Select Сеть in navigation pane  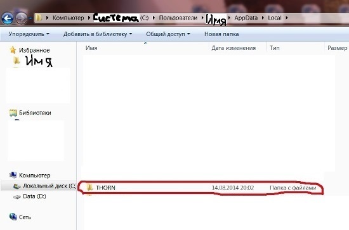(x=25, y=217)
